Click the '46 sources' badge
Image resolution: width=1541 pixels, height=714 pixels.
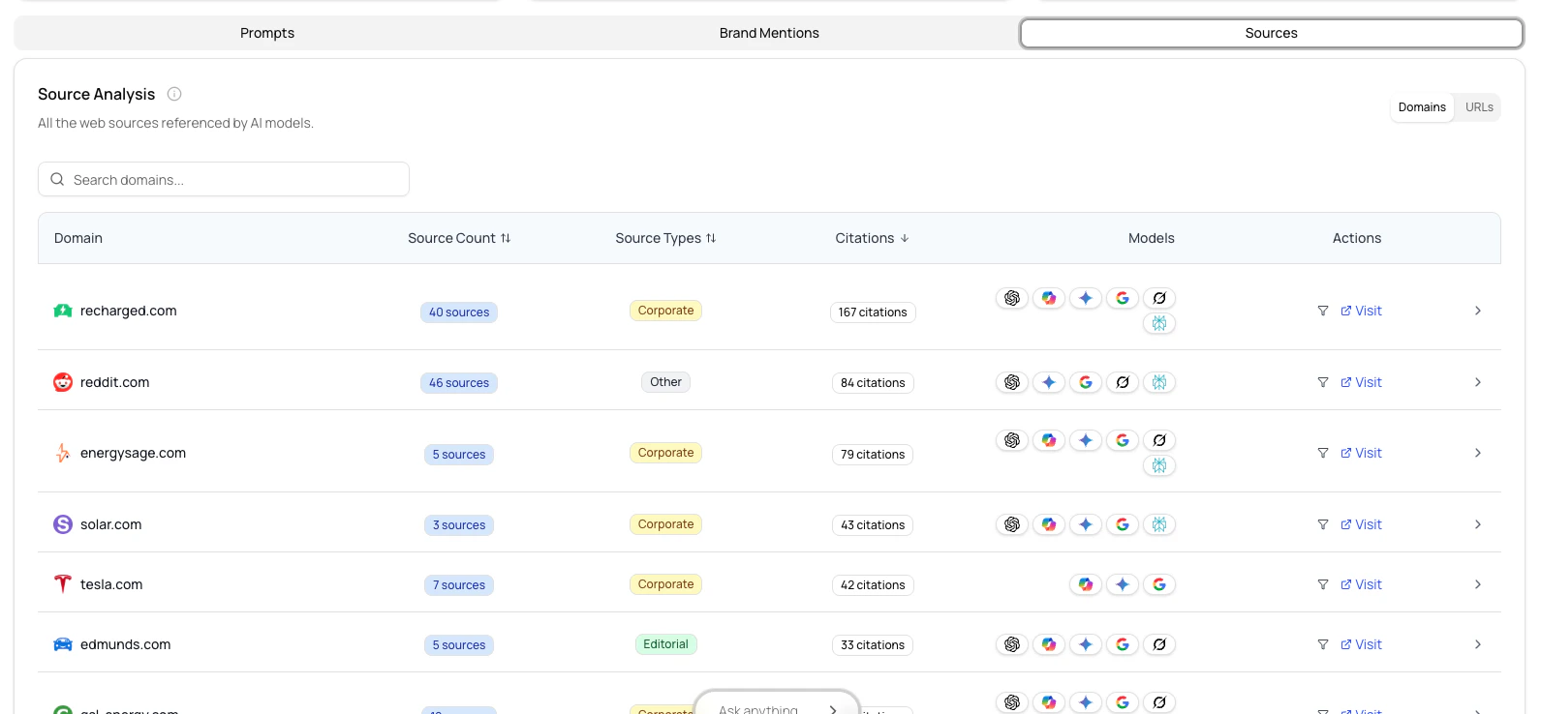[x=459, y=383]
